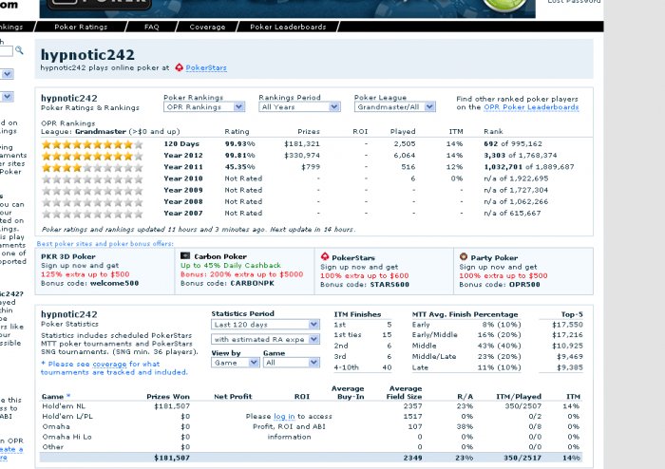Open the 'with estimated RA expe' dropdown
This screenshot has height=469, width=665.
265,339
